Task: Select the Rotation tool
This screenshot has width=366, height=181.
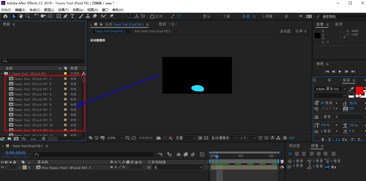Action: (36, 16)
